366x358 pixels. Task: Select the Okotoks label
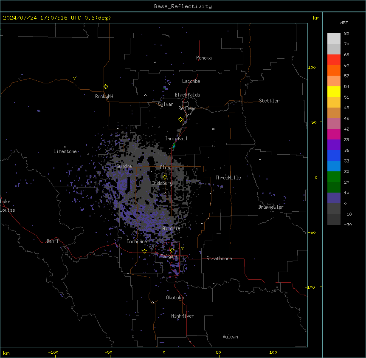point(175,298)
